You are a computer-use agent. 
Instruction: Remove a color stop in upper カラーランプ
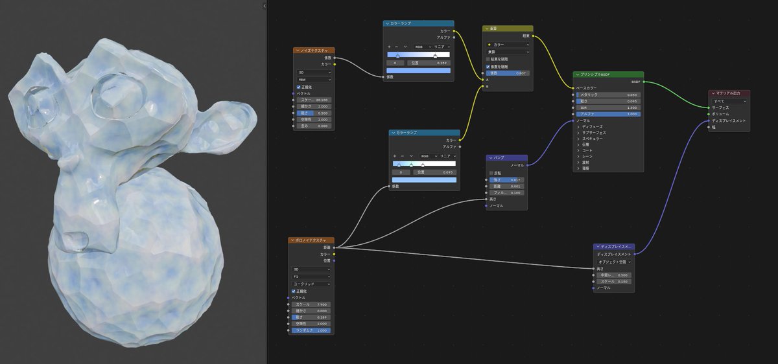(x=397, y=47)
